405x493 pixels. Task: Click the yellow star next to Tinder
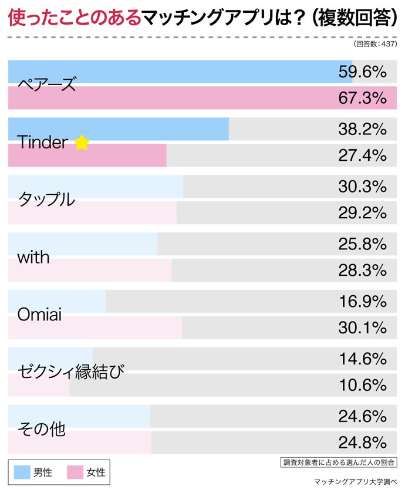coord(82,142)
